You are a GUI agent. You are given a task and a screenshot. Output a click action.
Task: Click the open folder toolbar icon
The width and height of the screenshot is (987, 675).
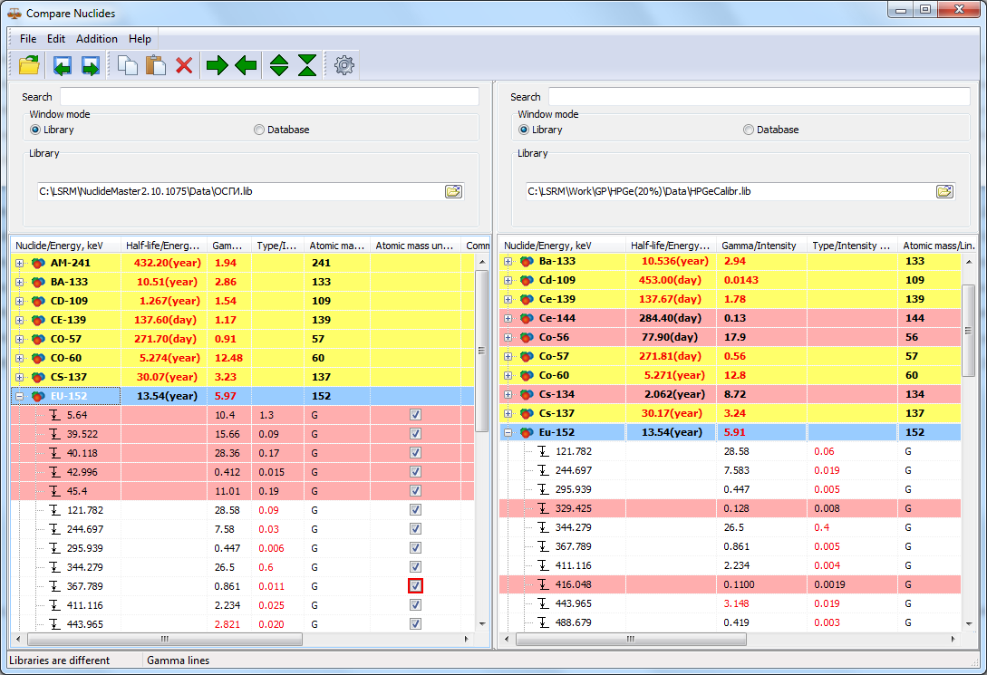click(x=29, y=65)
